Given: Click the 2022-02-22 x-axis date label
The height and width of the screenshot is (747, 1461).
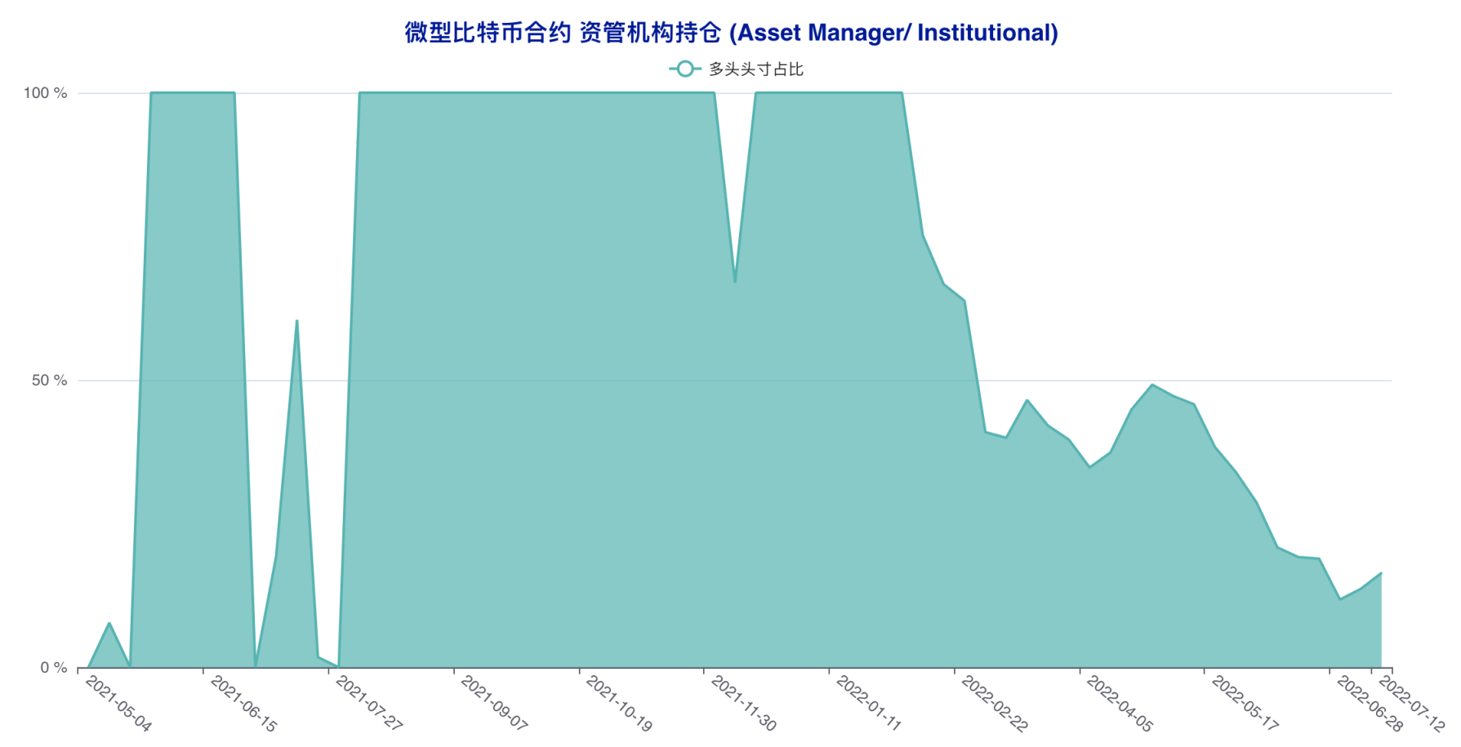Looking at the screenshot, I should pos(995,704).
